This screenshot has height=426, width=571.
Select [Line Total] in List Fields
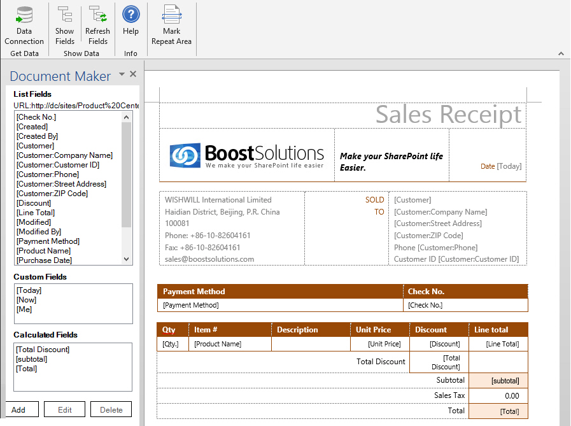click(x=36, y=213)
